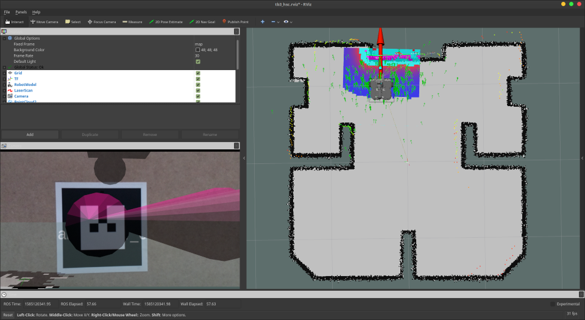
Task: Expand the LaserScan display properties
Action: (4, 90)
